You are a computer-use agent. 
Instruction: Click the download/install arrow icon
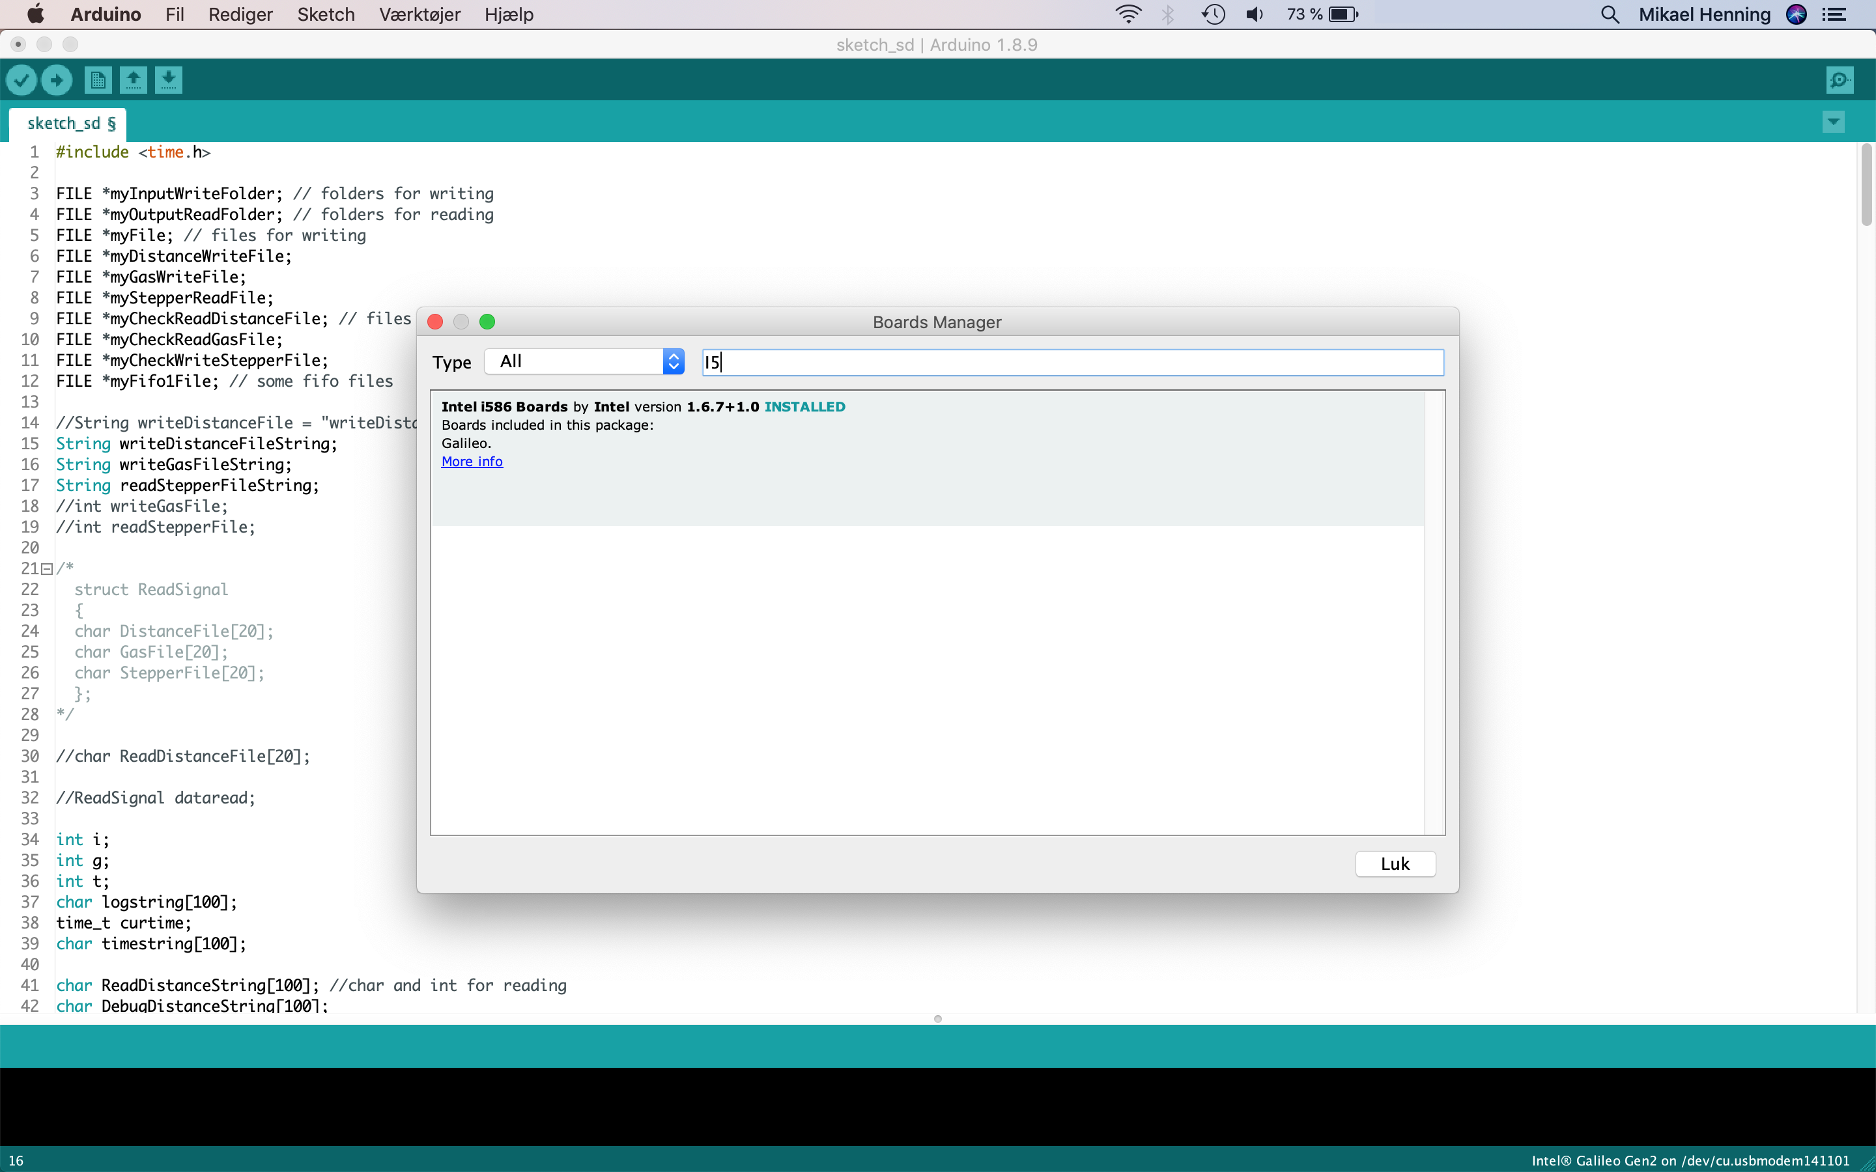[x=167, y=79]
